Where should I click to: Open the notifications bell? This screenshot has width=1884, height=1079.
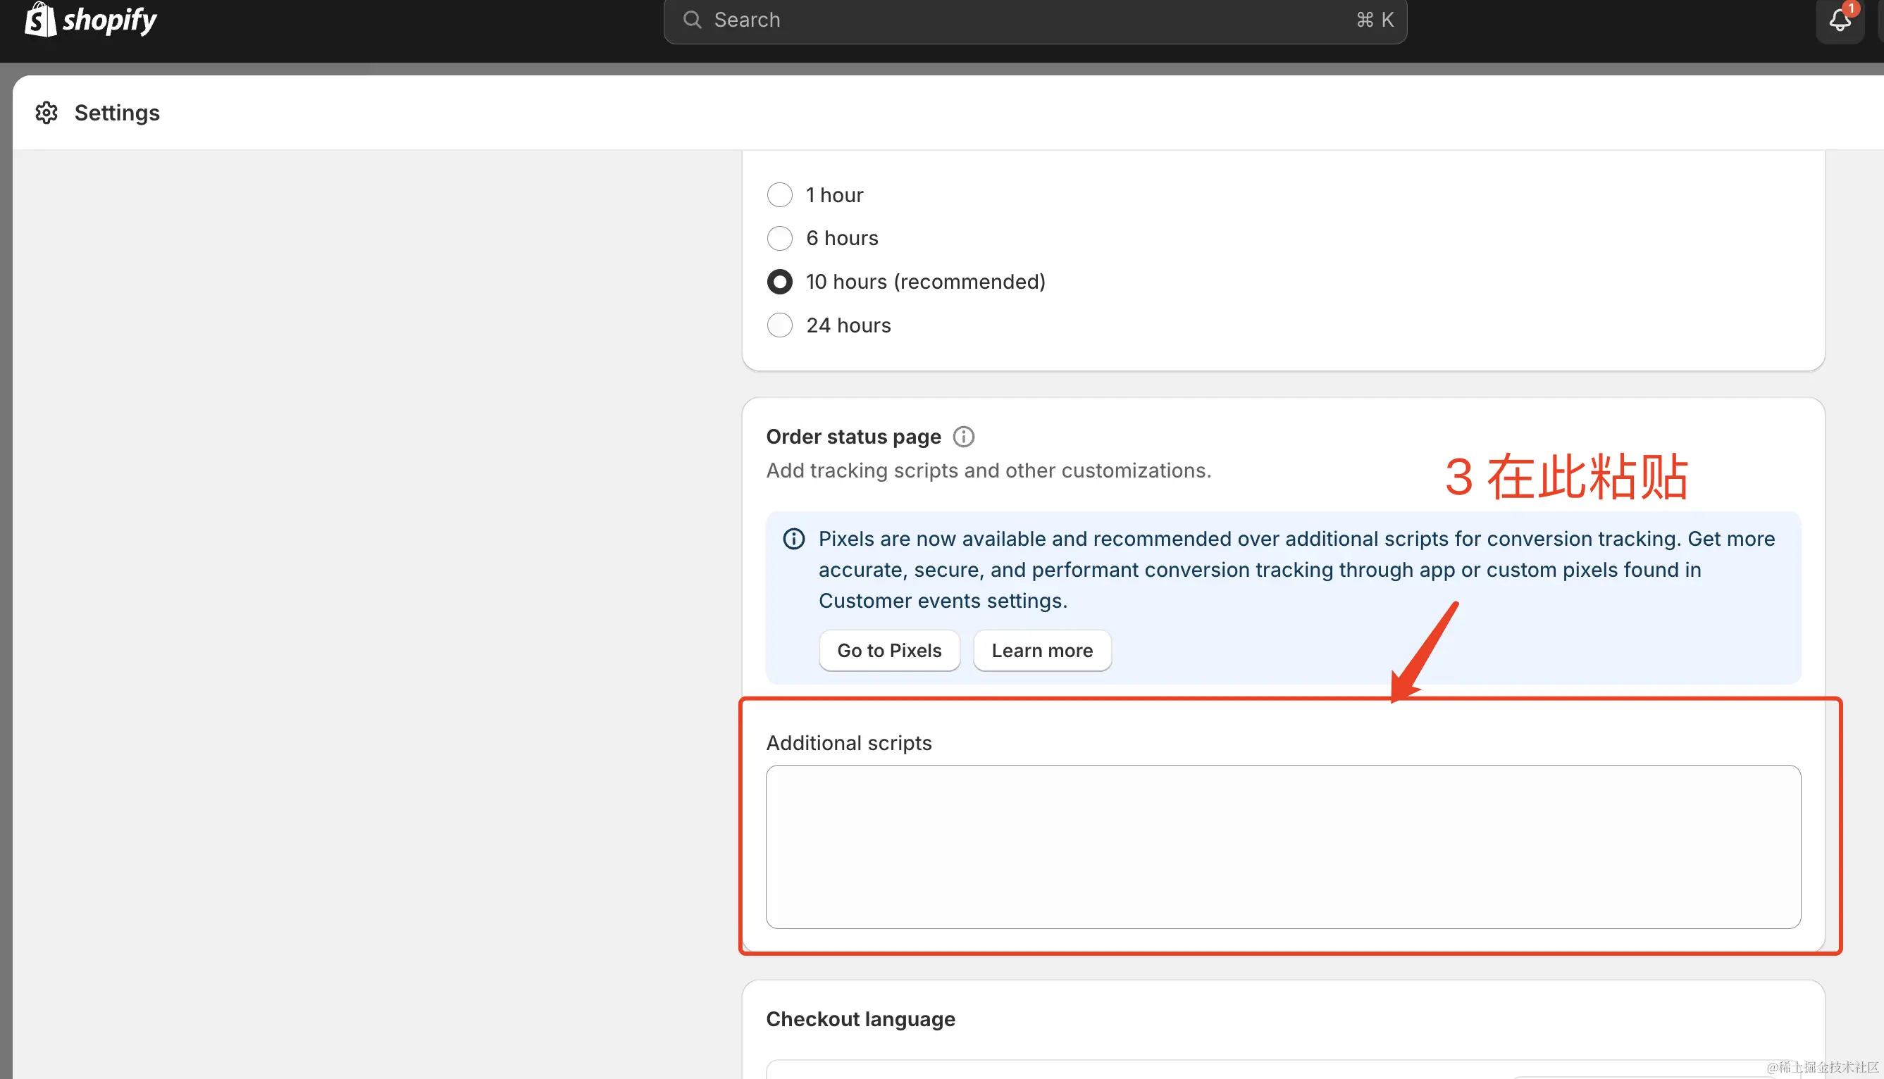(1839, 20)
